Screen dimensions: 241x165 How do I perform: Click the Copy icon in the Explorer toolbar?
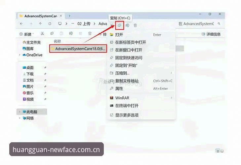click(52, 33)
